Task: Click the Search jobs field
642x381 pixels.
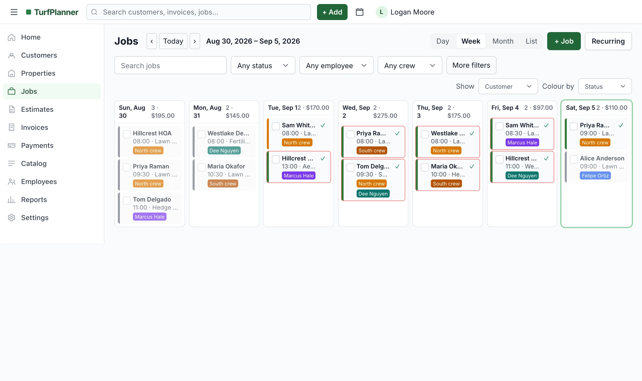Action: point(170,65)
